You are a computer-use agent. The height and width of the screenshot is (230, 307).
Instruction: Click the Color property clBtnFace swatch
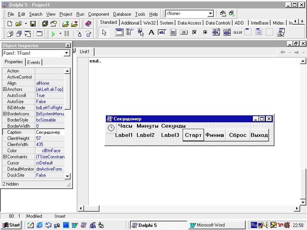click(x=39, y=151)
